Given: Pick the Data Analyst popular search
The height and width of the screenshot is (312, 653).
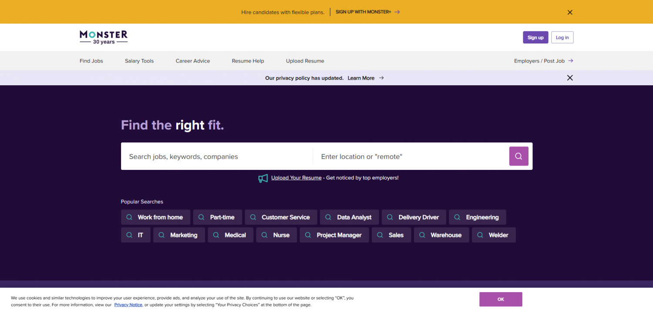Looking at the screenshot, I should coord(350,217).
